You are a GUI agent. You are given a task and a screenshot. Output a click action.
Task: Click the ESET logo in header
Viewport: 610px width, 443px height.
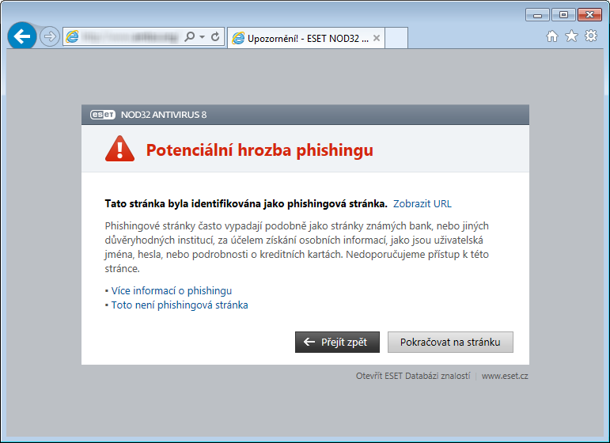[103, 115]
